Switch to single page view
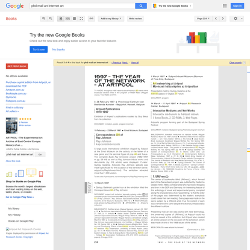The width and height of the screenshot is (250, 250). pos(61,19)
